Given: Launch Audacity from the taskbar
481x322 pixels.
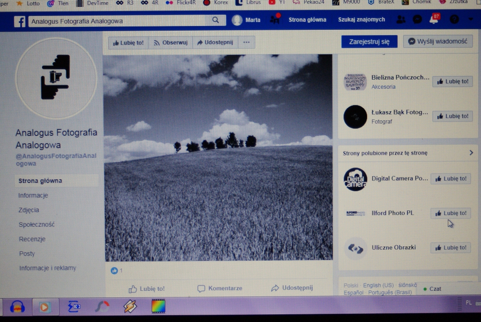Looking at the screenshot, I should 17,306.
